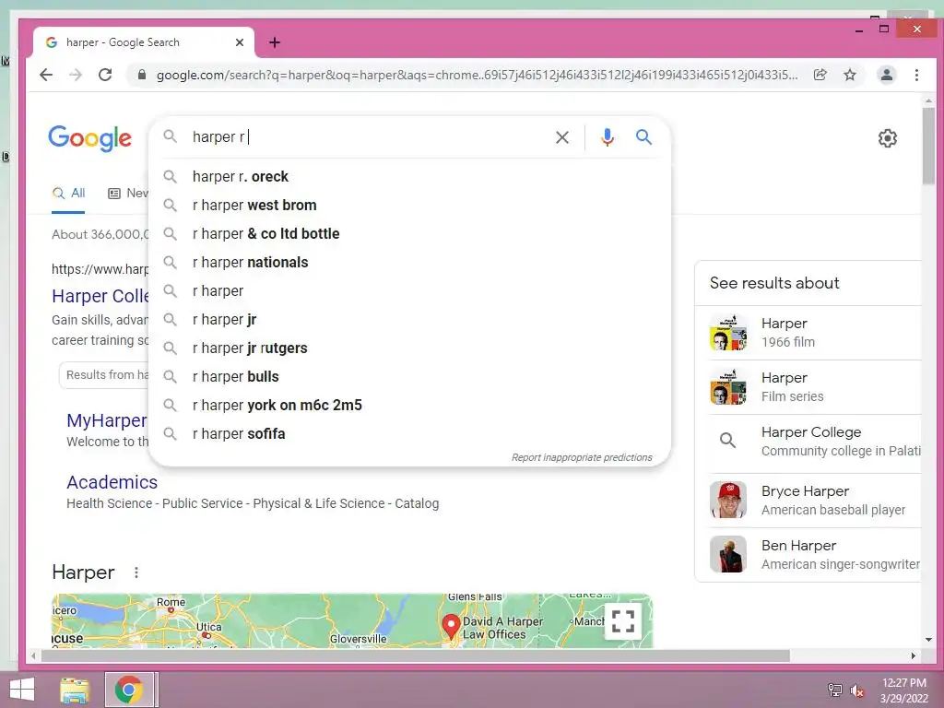Click the padlock site info icon
944x708 pixels.
(142, 75)
